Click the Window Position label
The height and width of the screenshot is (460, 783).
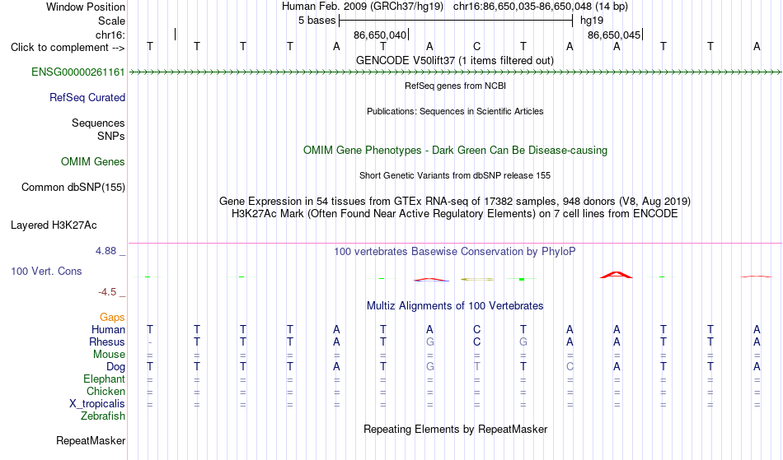click(86, 7)
